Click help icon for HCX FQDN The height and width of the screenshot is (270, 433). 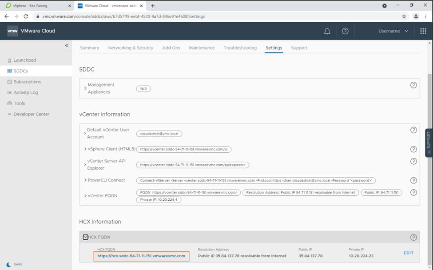click(413, 238)
